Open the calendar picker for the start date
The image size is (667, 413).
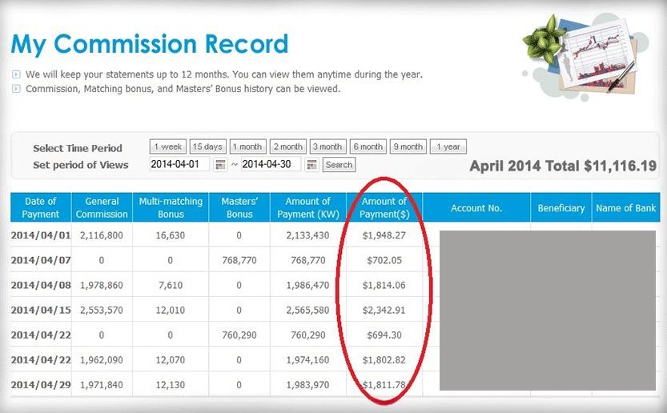(x=220, y=165)
